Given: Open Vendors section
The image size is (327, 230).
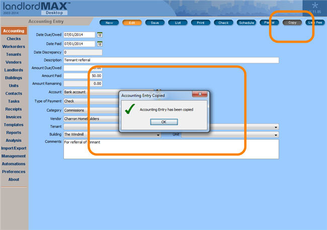Looking at the screenshot, I should pos(14,62).
